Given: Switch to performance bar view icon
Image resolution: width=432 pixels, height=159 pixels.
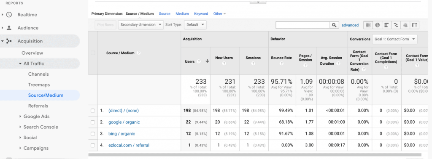Looking at the screenshot, I should point(386,25).
